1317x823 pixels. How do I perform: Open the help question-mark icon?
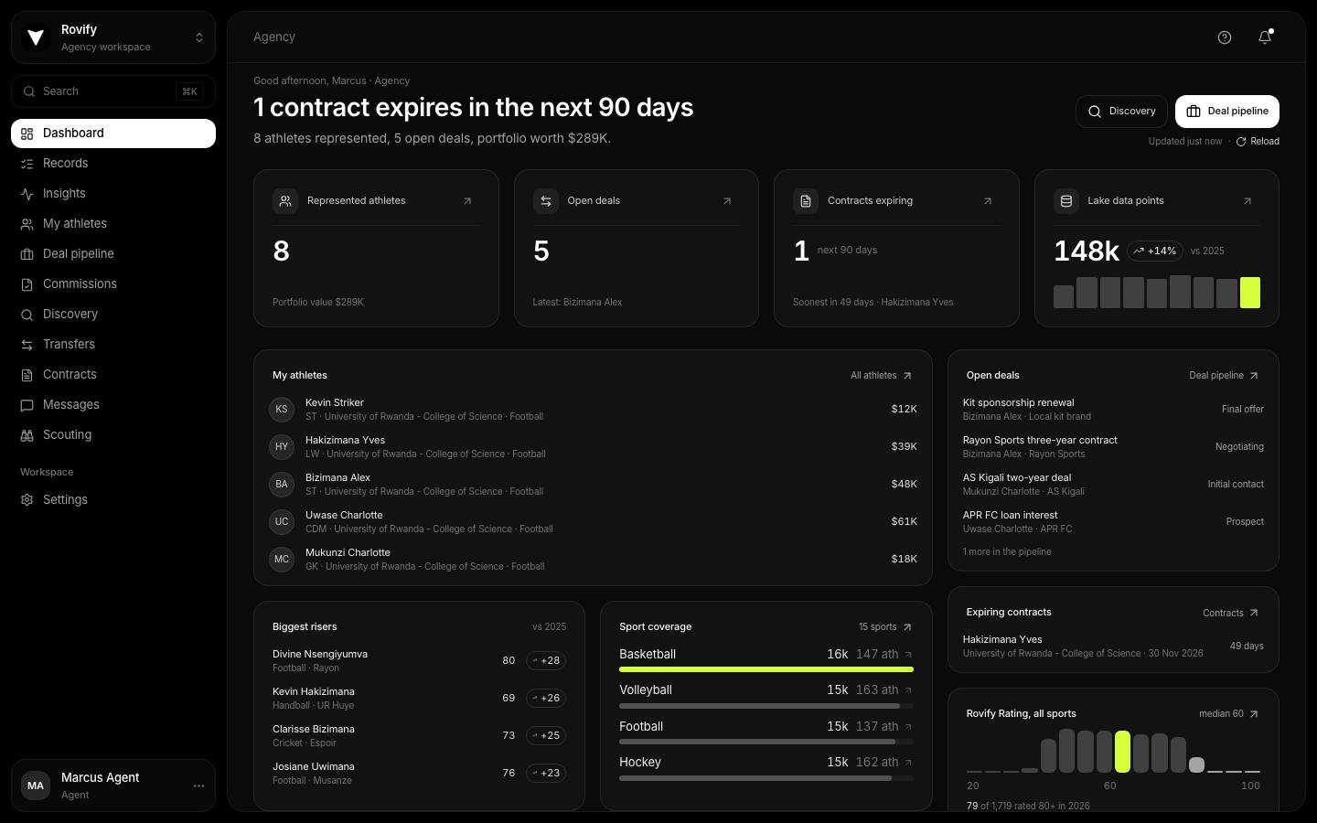coord(1225,37)
